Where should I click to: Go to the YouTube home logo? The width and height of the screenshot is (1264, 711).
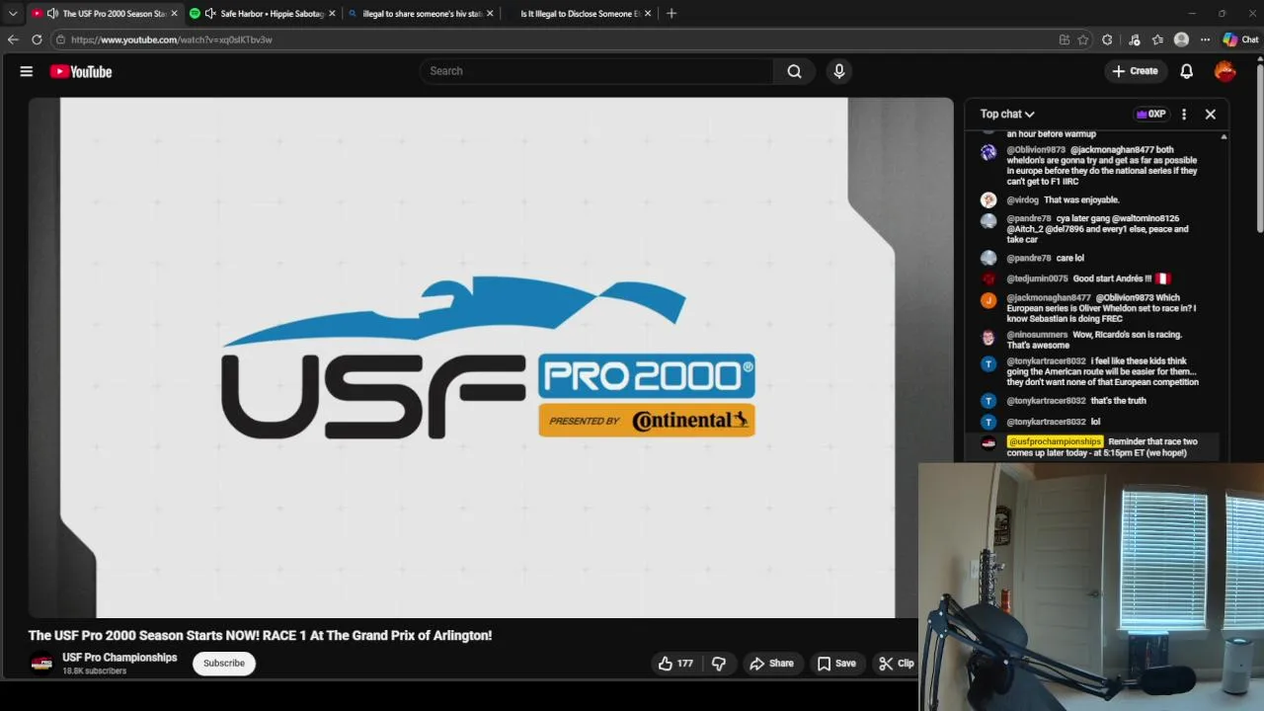pyautogui.click(x=81, y=71)
